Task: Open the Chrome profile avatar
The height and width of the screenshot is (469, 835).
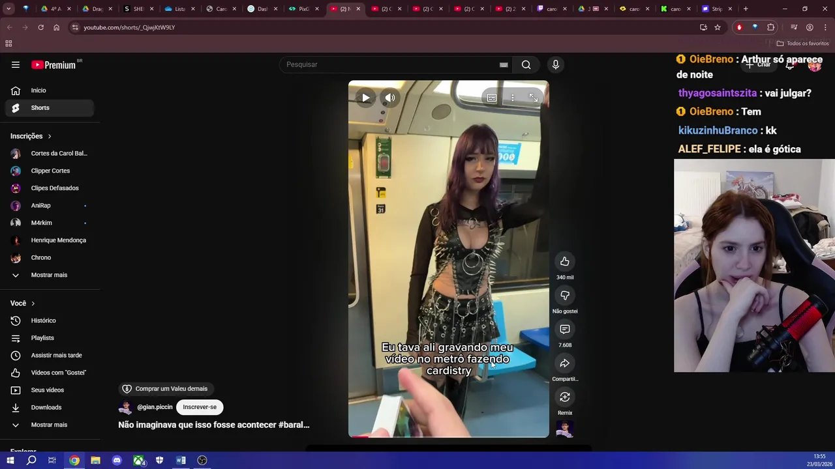Action: point(810,27)
